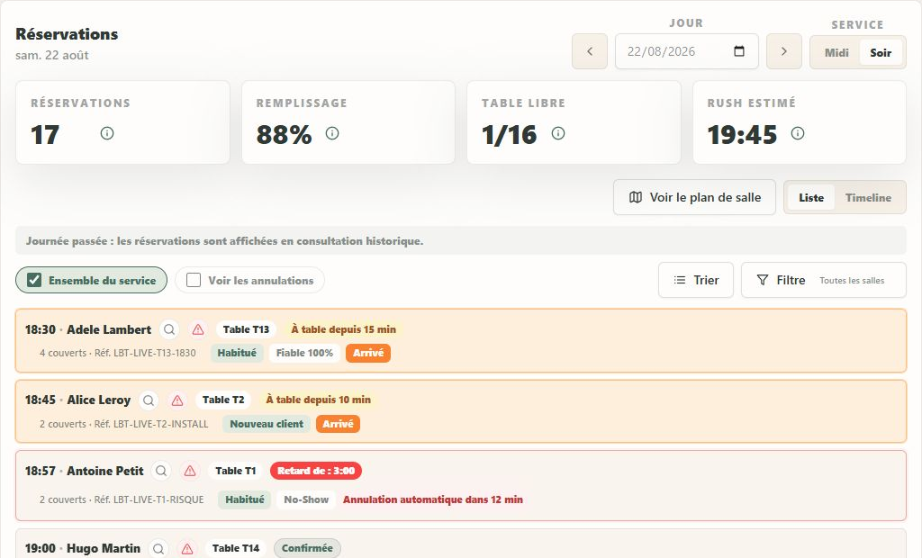Click the Table T13 badge
The height and width of the screenshot is (558, 922).
[246, 329]
